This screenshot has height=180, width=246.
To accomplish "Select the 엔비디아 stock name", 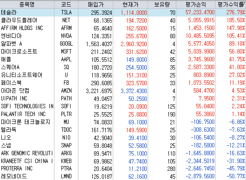I will click(x=11, y=36).
